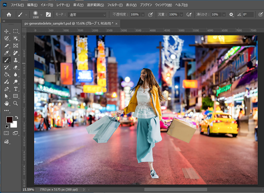Open the smoothing 滑らかさ dropdown arrow
The height and width of the screenshot is (193, 264).
pos(224,15)
